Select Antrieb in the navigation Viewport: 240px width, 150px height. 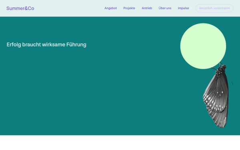tap(147, 8)
